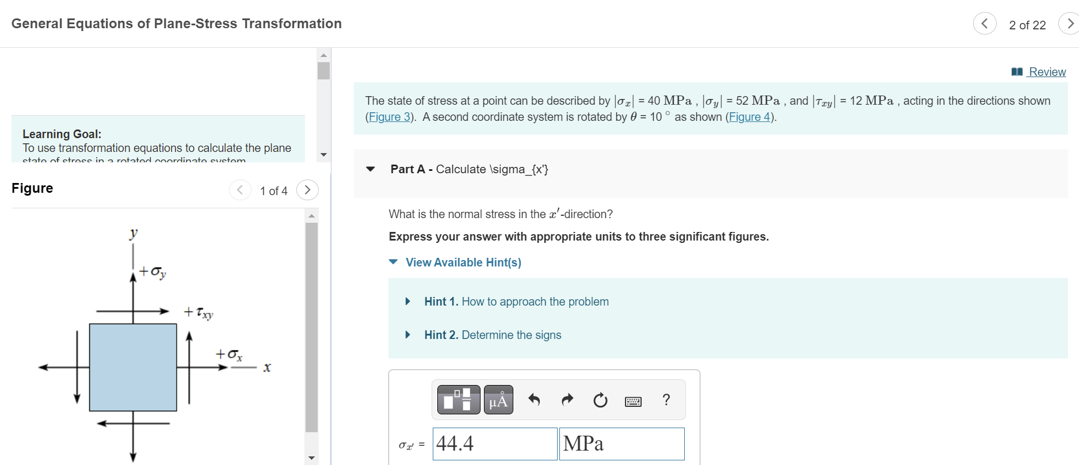
Task: Open the Figure 4 link
Action: 749,117
